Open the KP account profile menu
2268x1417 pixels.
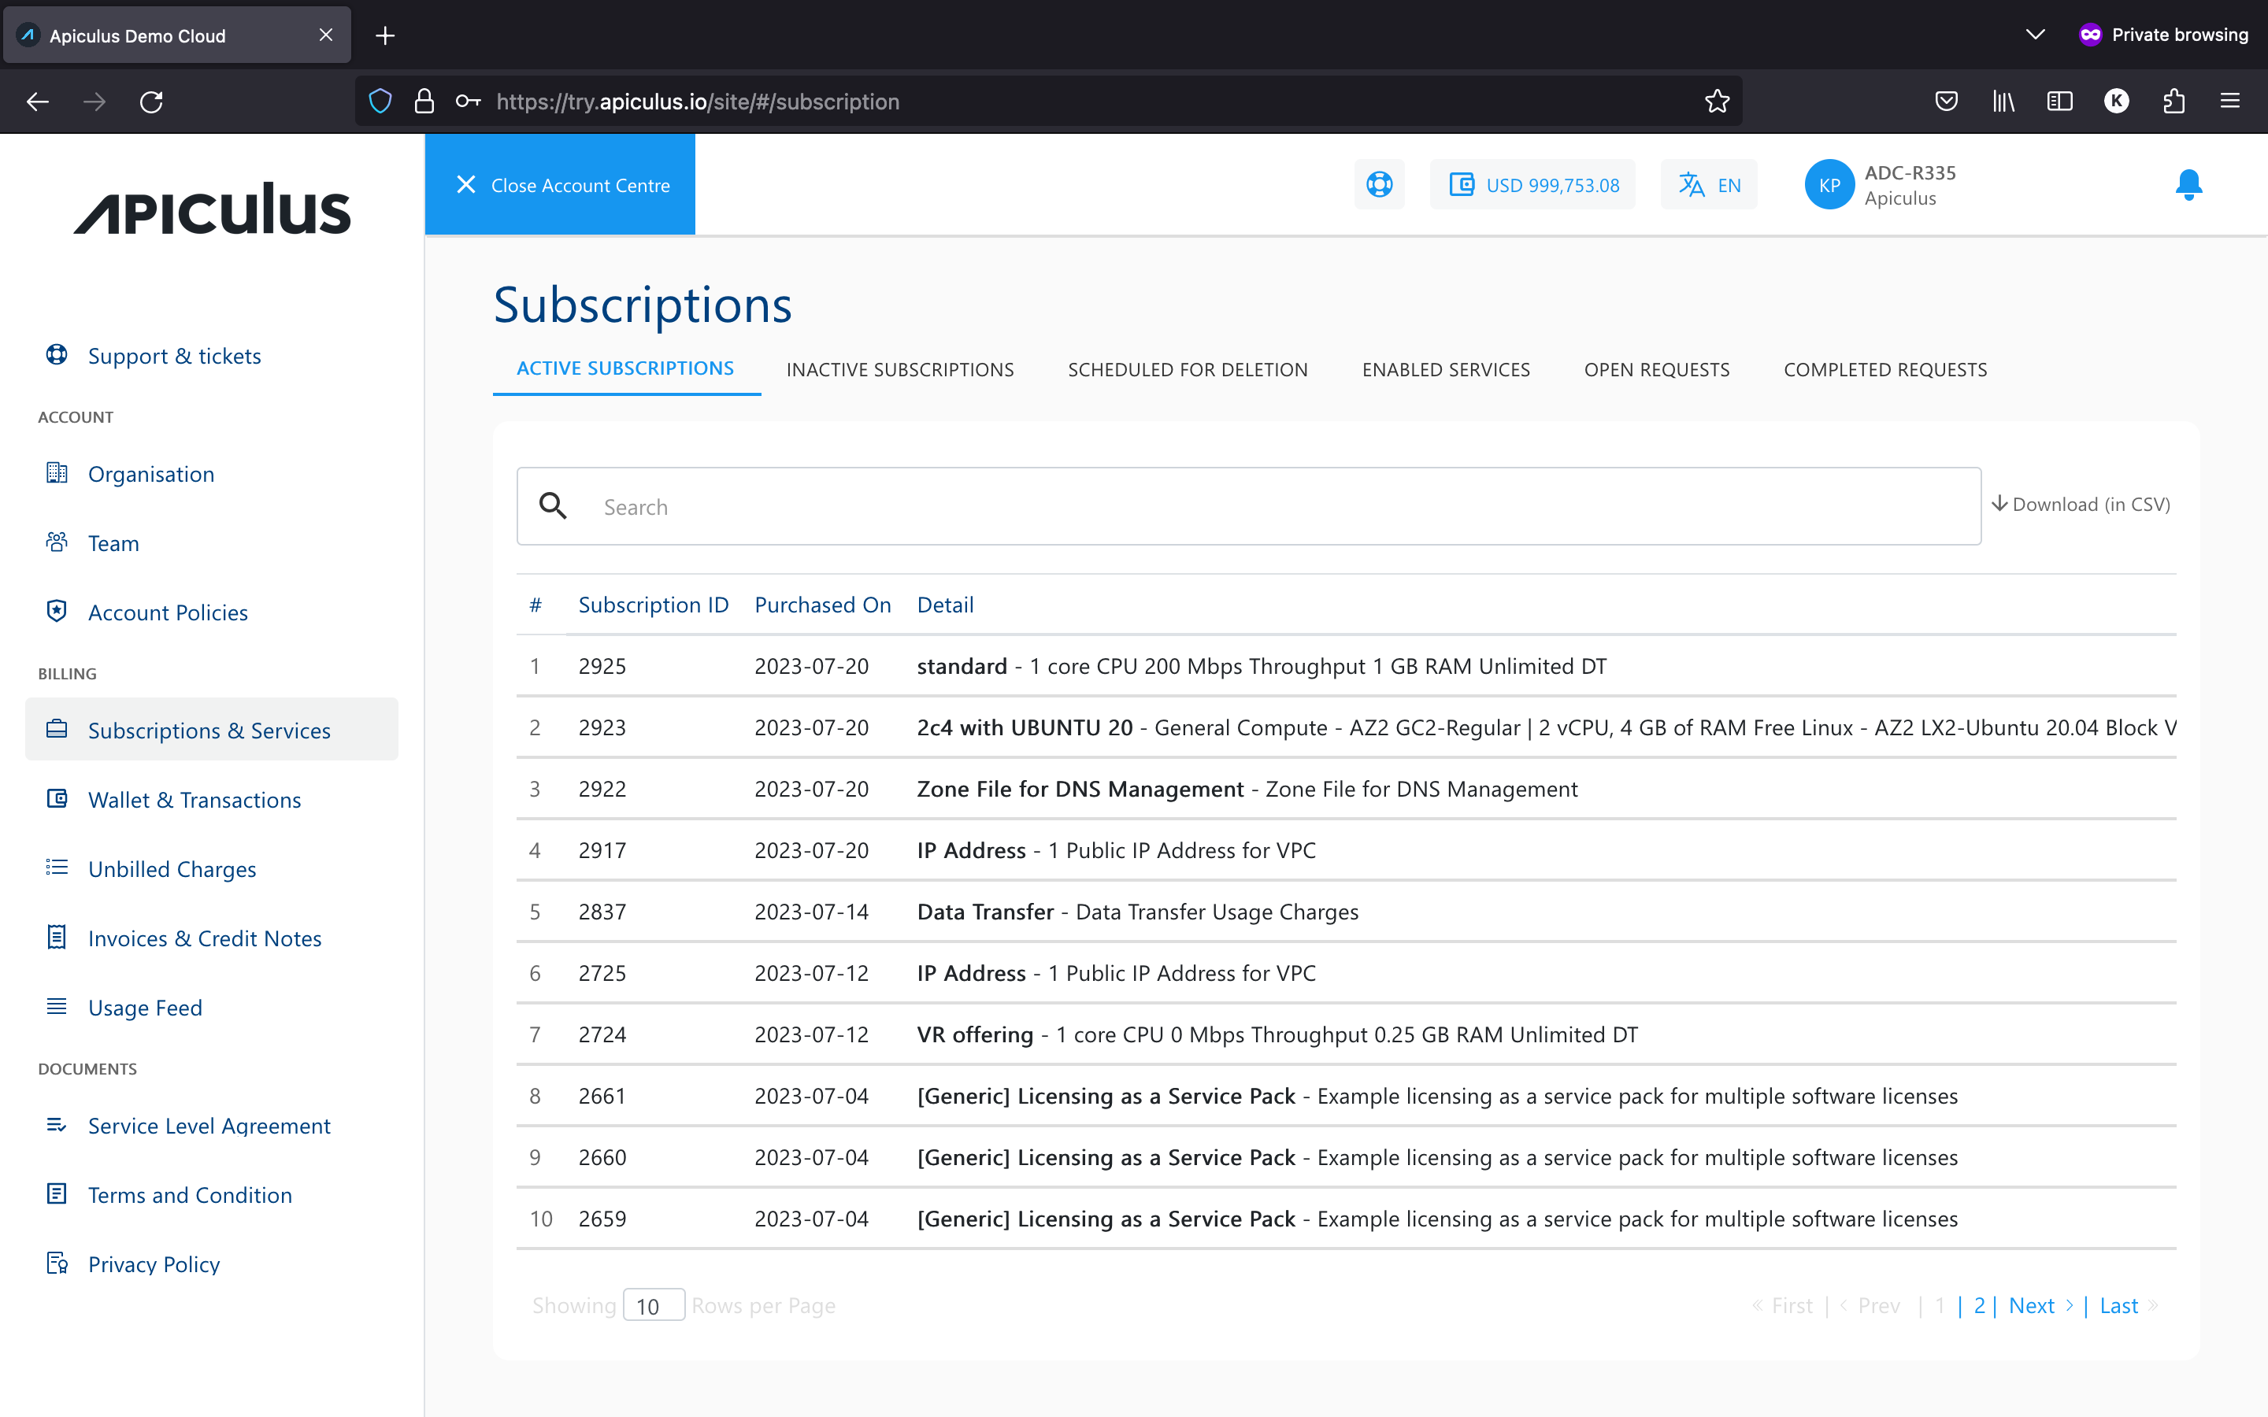tap(1830, 183)
